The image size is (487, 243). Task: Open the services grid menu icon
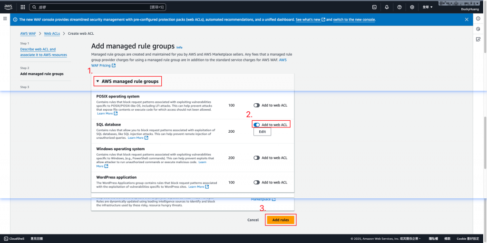click(23, 7)
